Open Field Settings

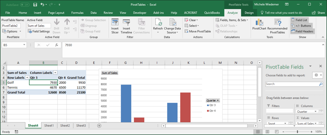(x=39, y=31)
